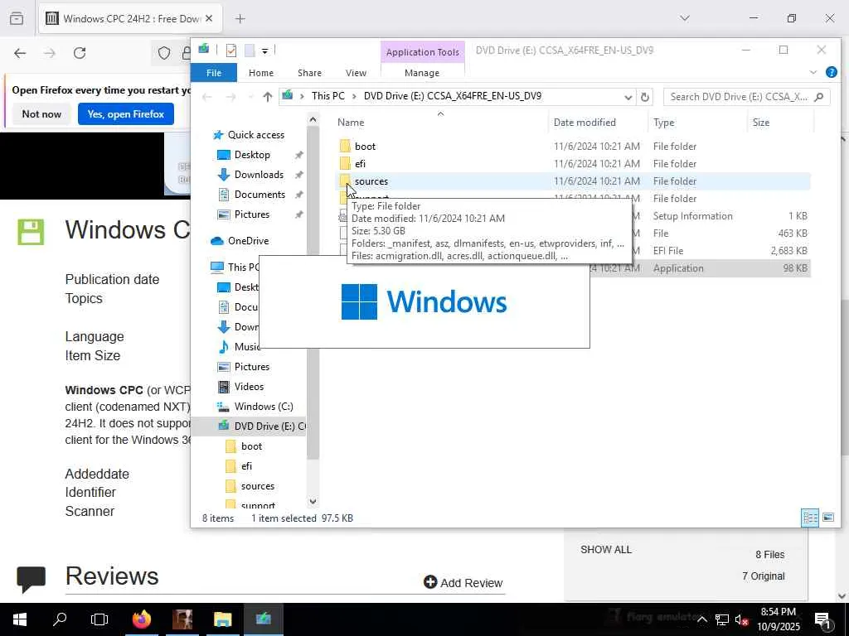This screenshot has width=849, height=636.
Task: Open efi subfolder in navigation tree
Action: tap(246, 466)
